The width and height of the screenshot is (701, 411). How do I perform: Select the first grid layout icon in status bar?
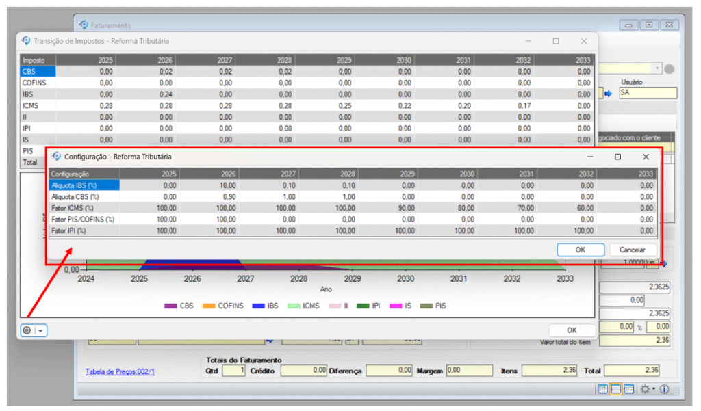pos(603,388)
